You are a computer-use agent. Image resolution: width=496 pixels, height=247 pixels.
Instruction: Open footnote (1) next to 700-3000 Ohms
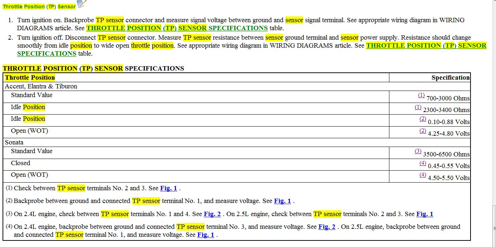coord(421,95)
